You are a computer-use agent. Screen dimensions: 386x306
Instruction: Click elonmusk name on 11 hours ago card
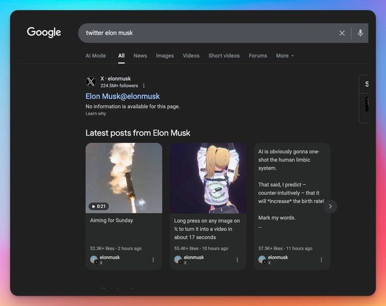tap(278, 257)
